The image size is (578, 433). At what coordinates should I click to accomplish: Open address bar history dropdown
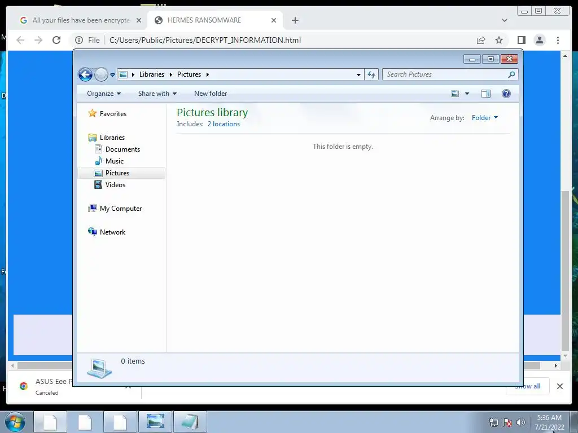358,75
